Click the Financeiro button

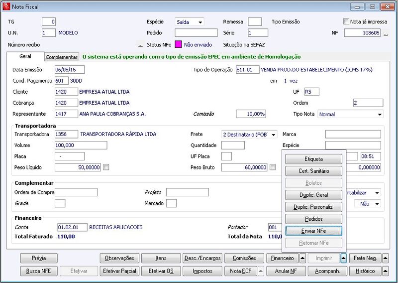(283, 258)
